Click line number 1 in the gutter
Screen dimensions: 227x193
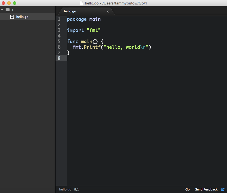59,19
